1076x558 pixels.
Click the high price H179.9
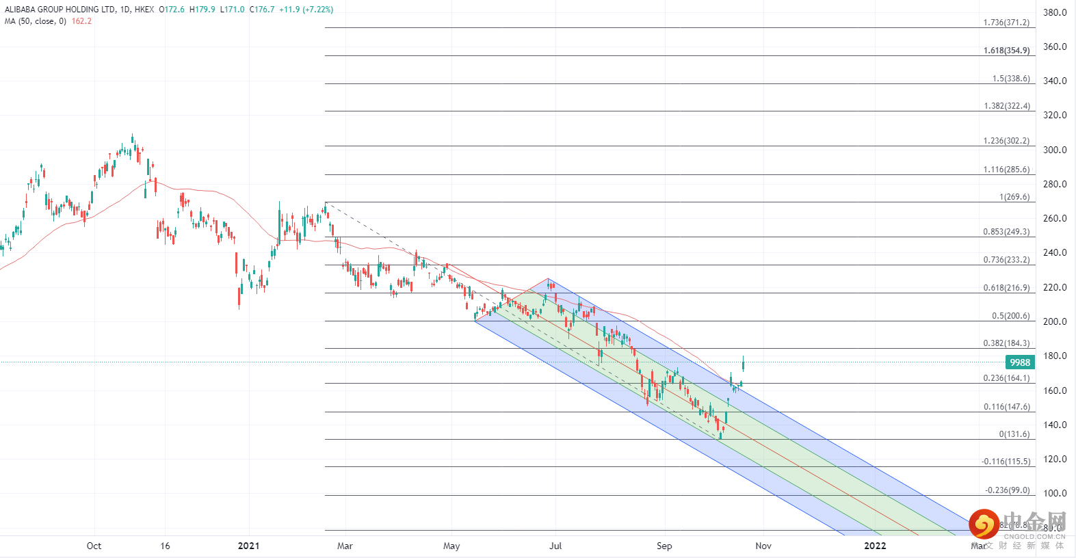coord(202,10)
